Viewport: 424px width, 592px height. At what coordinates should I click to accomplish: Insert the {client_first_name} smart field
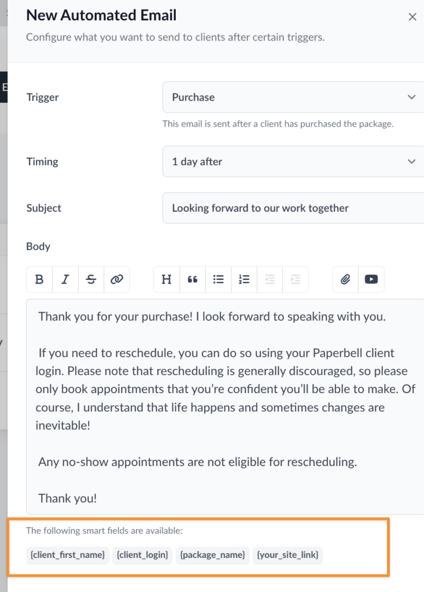pos(68,556)
